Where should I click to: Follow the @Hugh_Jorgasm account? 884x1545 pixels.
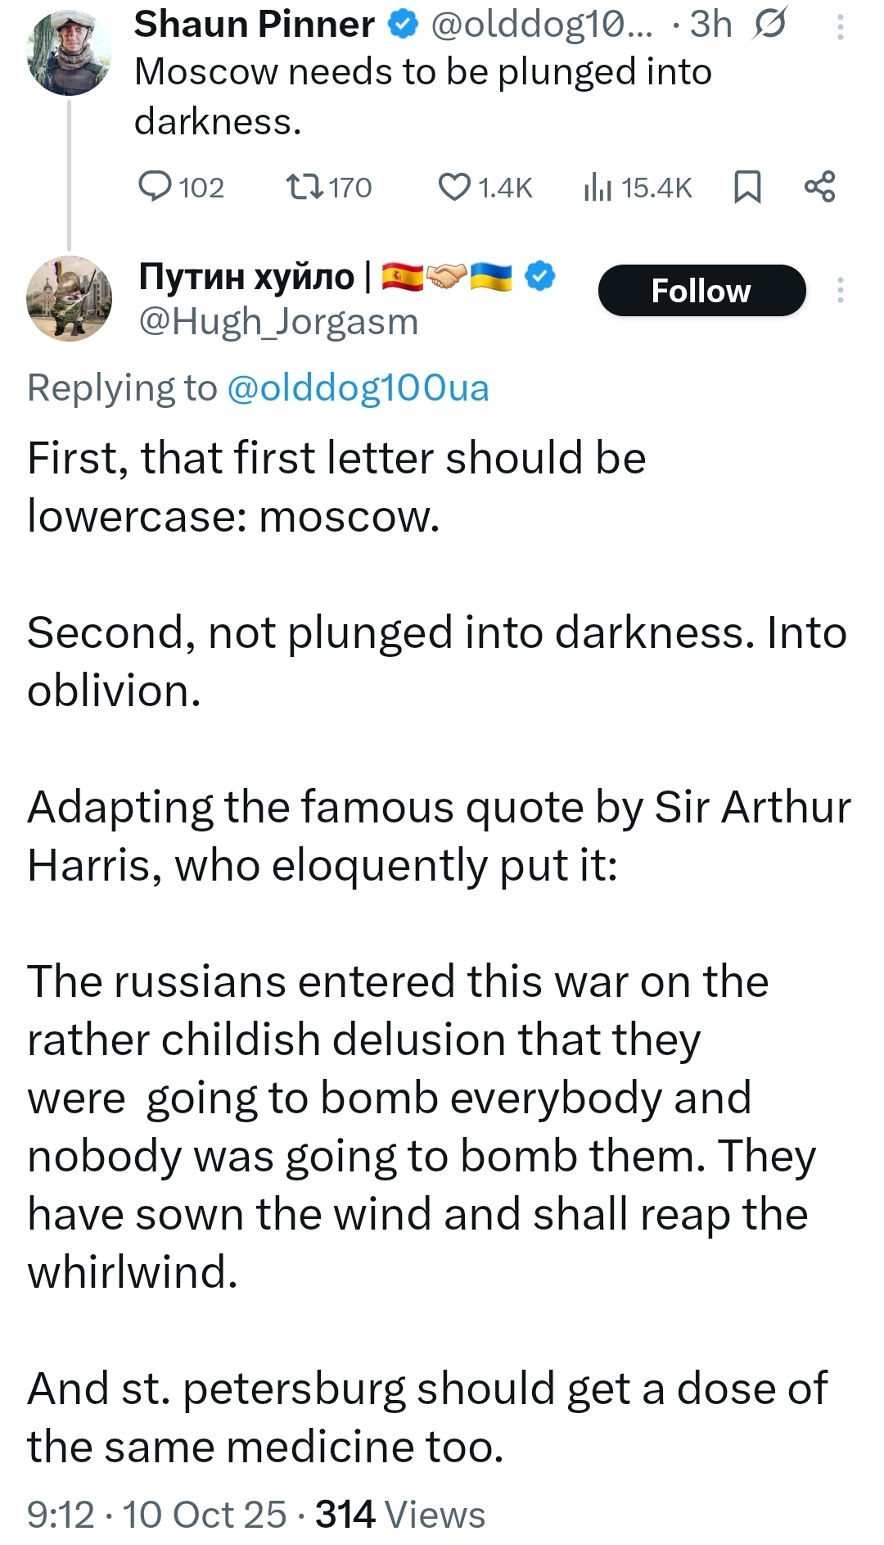701,291
